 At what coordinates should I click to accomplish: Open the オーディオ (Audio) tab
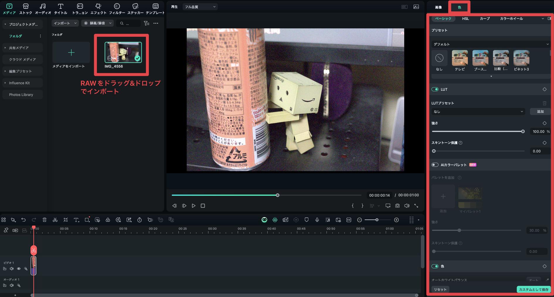(43, 9)
